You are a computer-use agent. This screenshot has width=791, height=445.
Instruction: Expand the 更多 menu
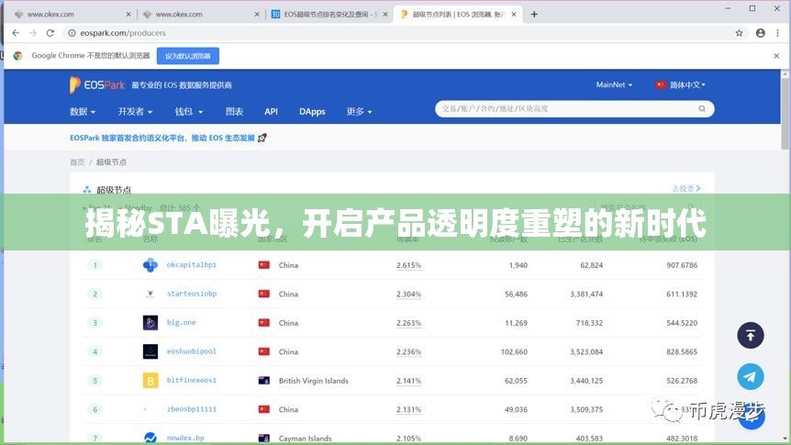(x=359, y=112)
